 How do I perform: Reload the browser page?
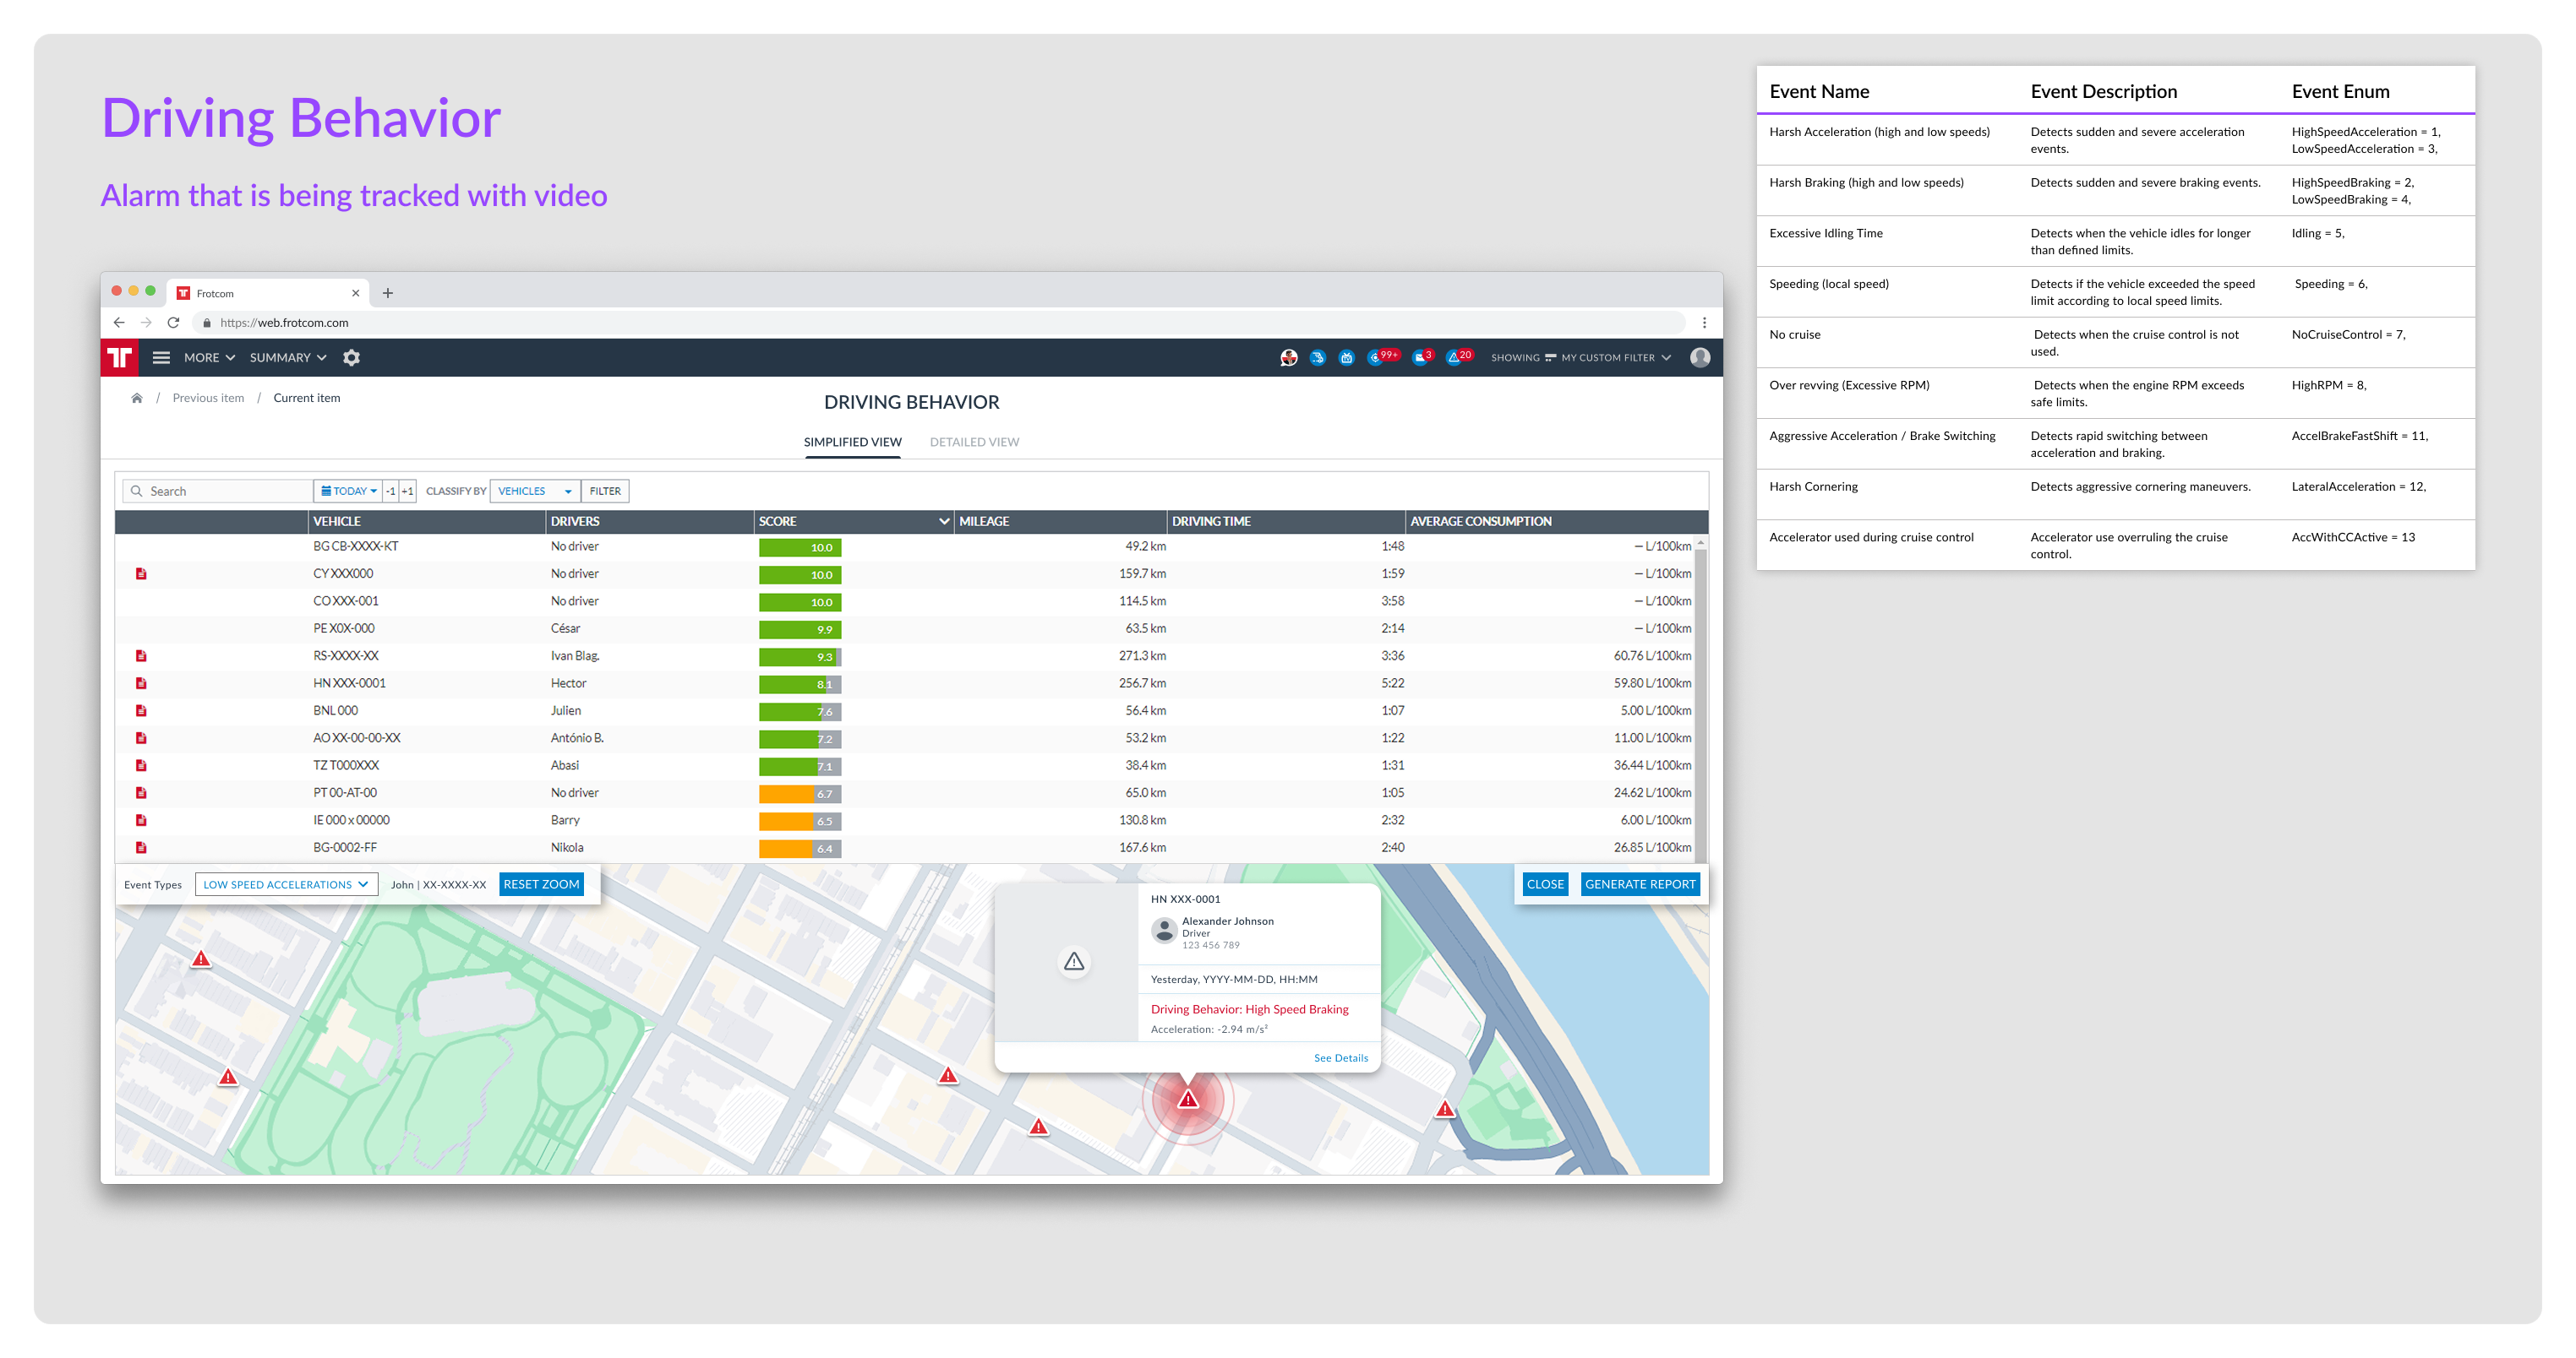coord(173,323)
